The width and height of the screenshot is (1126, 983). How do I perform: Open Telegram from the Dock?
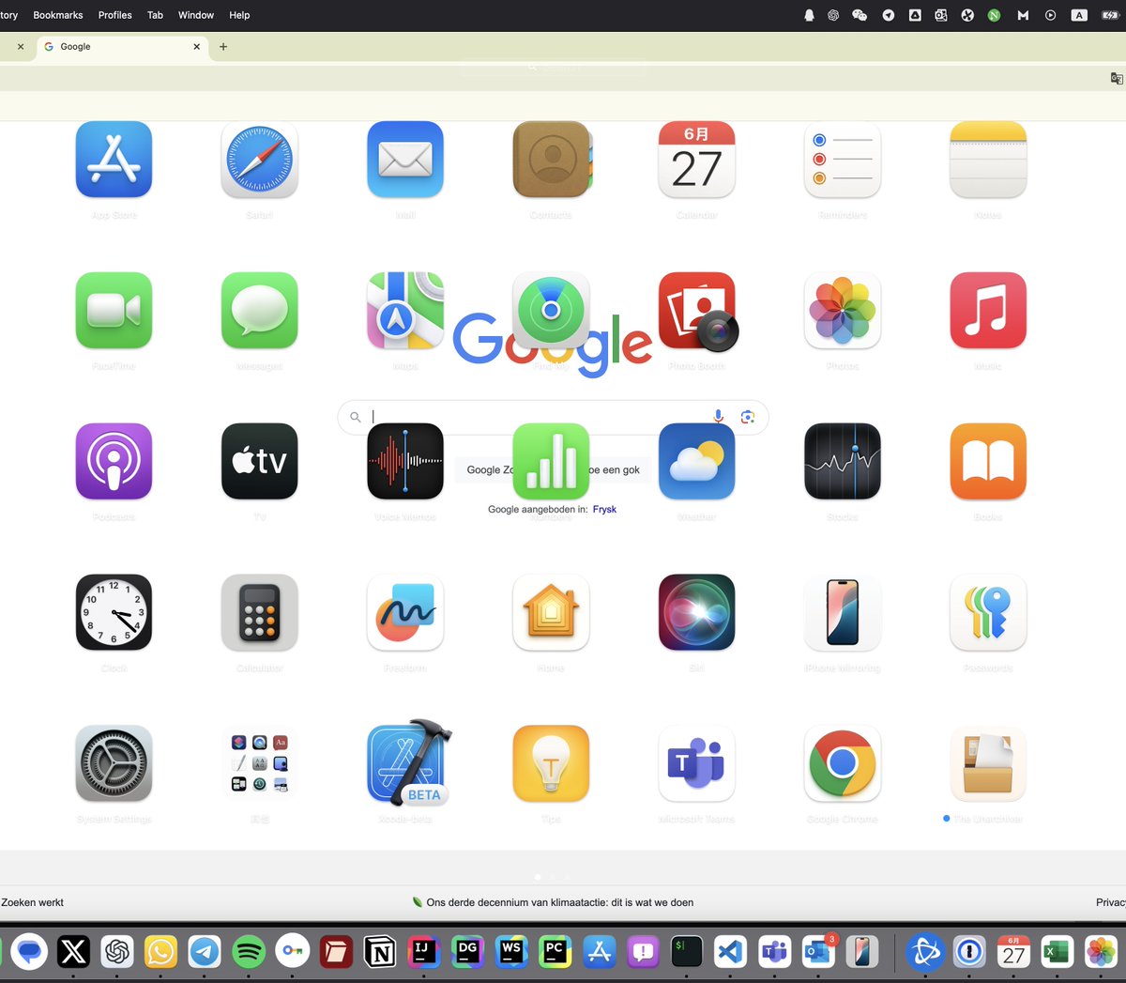tap(205, 952)
